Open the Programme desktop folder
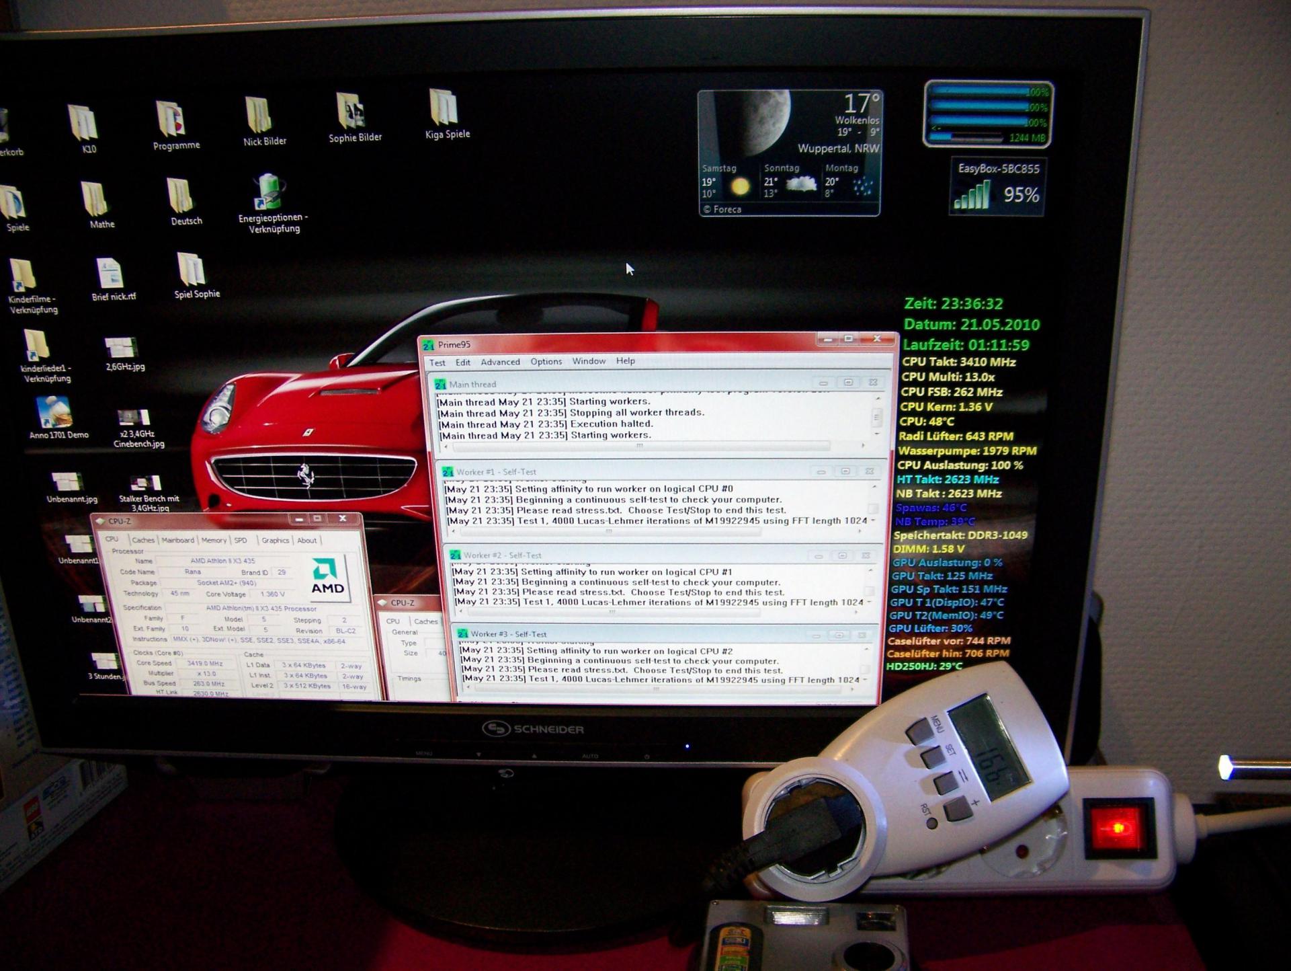The width and height of the screenshot is (1291, 971). (x=171, y=120)
